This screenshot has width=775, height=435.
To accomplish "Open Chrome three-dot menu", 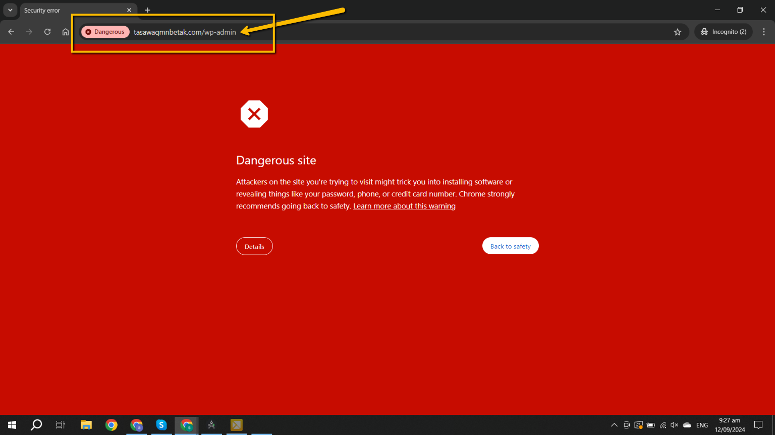I will [x=764, y=32].
